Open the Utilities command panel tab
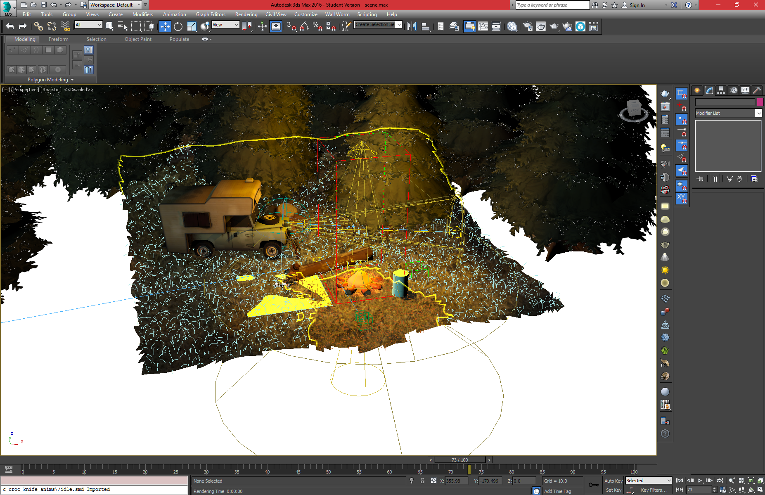The height and width of the screenshot is (495, 765). pyautogui.click(x=757, y=90)
